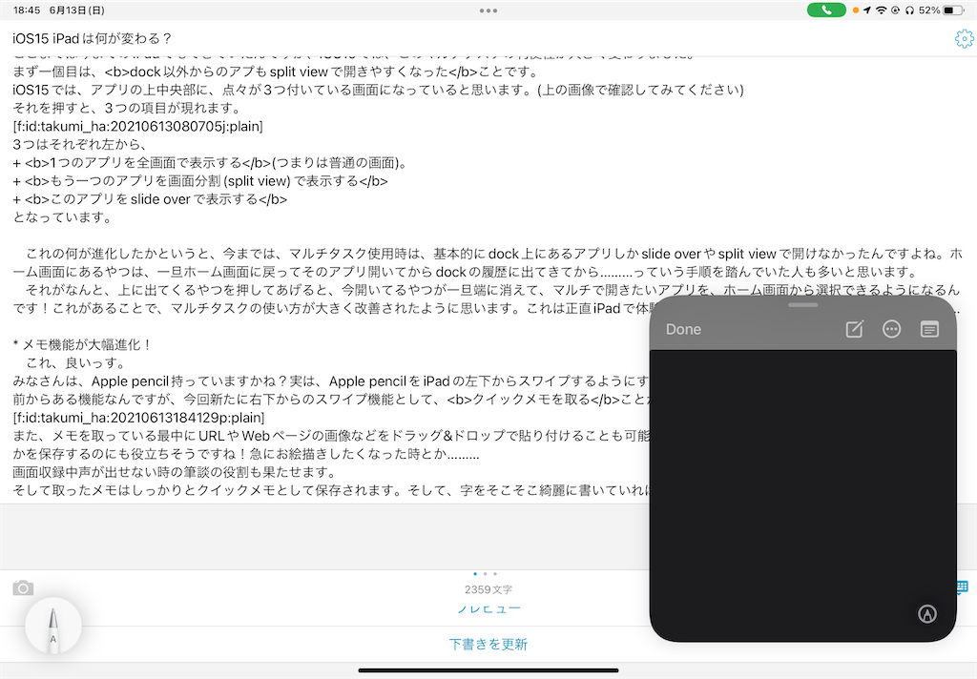Open the Quick Note ellipsis menu

pos(892,329)
